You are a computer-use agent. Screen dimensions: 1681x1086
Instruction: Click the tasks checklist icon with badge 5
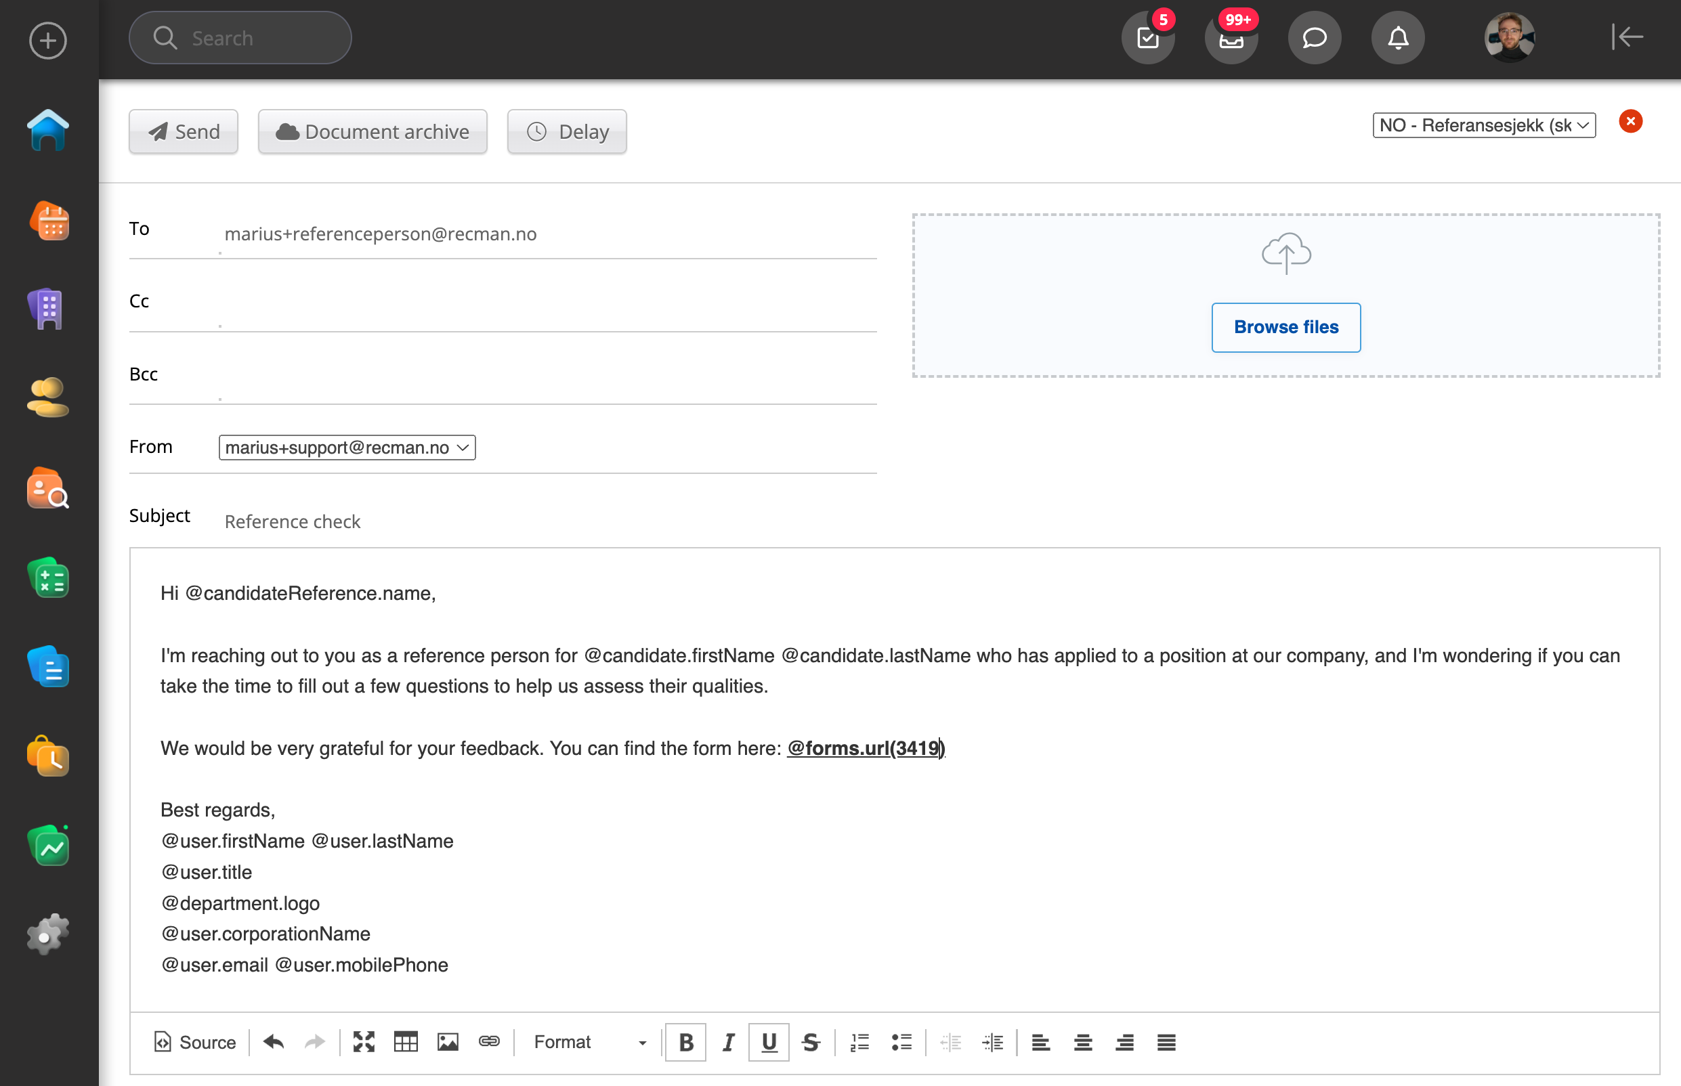tap(1148, 38)
